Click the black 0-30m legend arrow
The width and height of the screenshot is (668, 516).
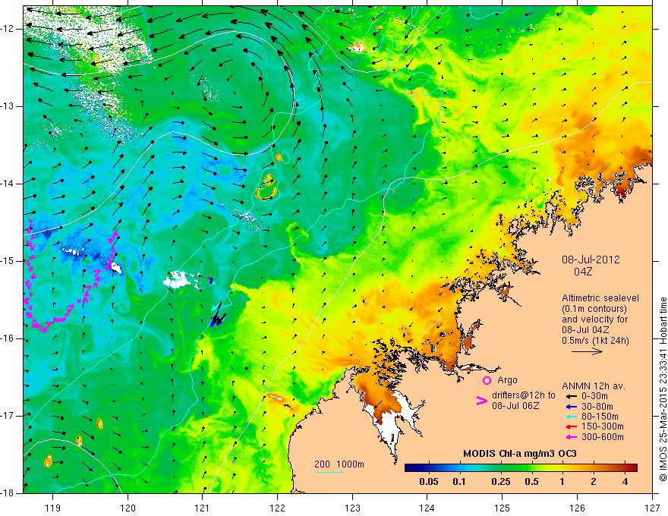pyautogui.click(x=571, y=396)
